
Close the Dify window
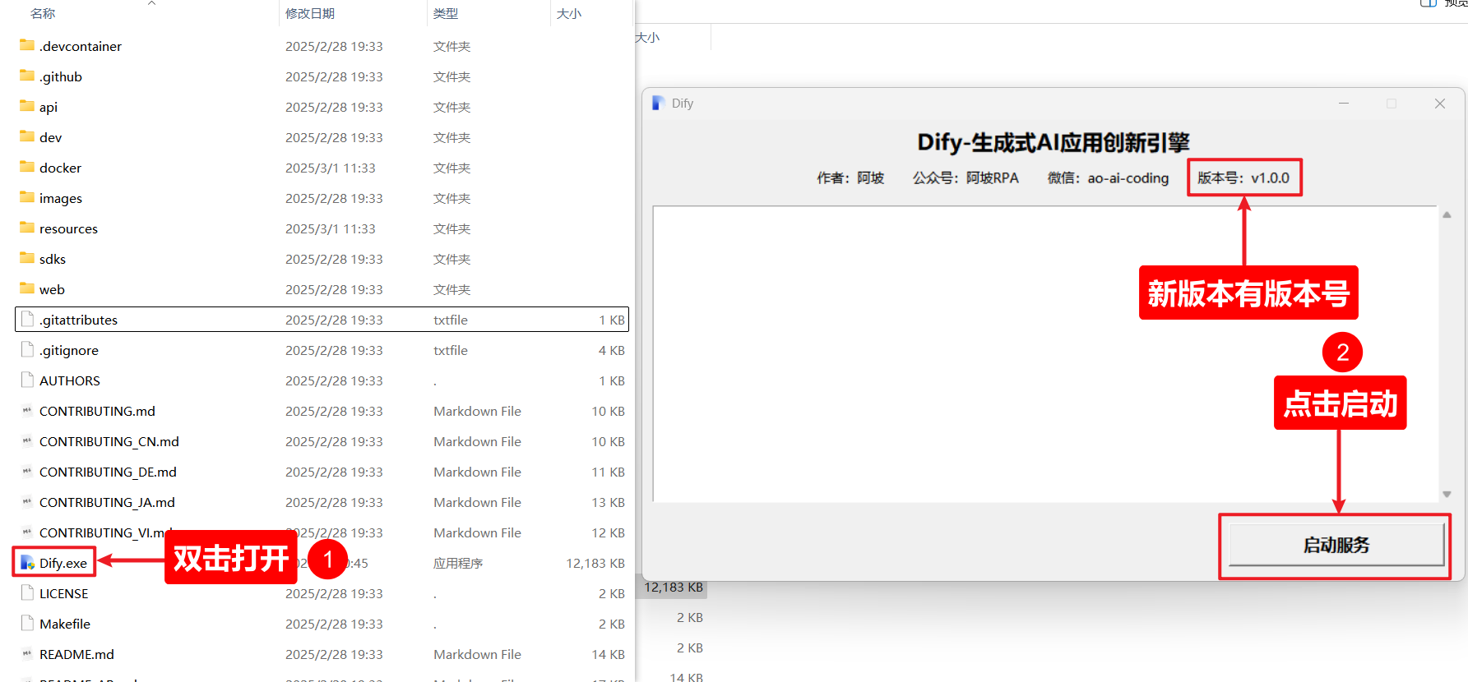point(1440,103)
